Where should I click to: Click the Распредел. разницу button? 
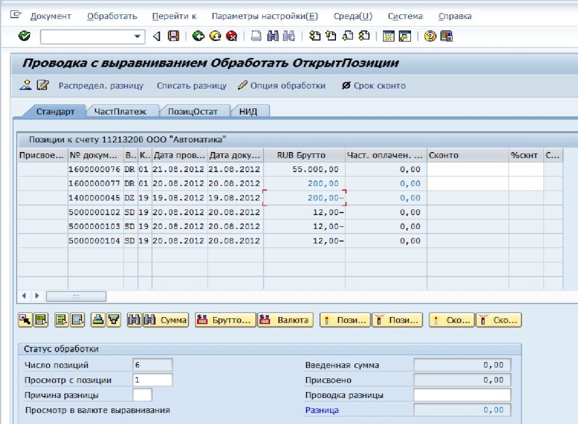point(101,85)
